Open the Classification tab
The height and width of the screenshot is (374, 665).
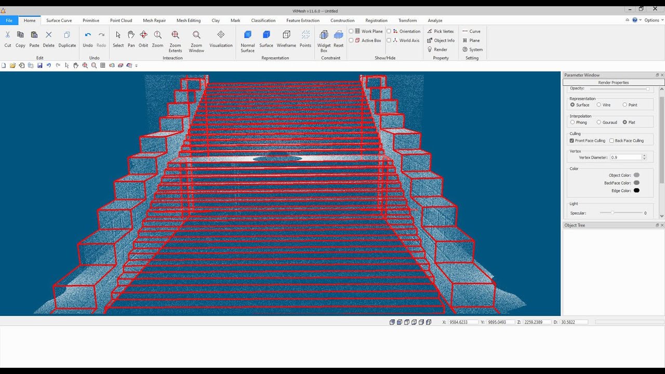[263, 21]
